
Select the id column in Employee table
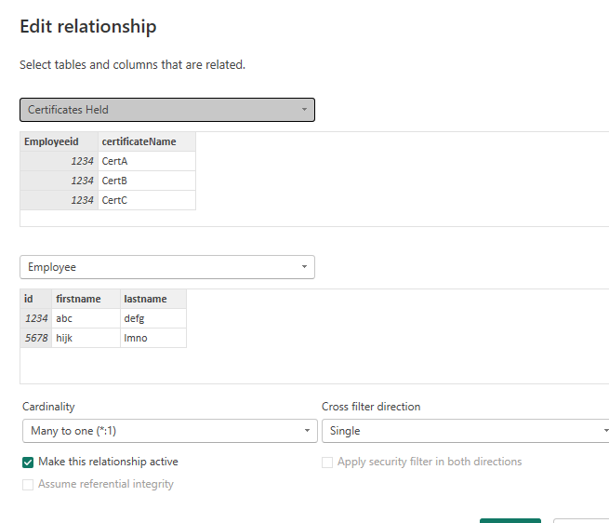35,299
